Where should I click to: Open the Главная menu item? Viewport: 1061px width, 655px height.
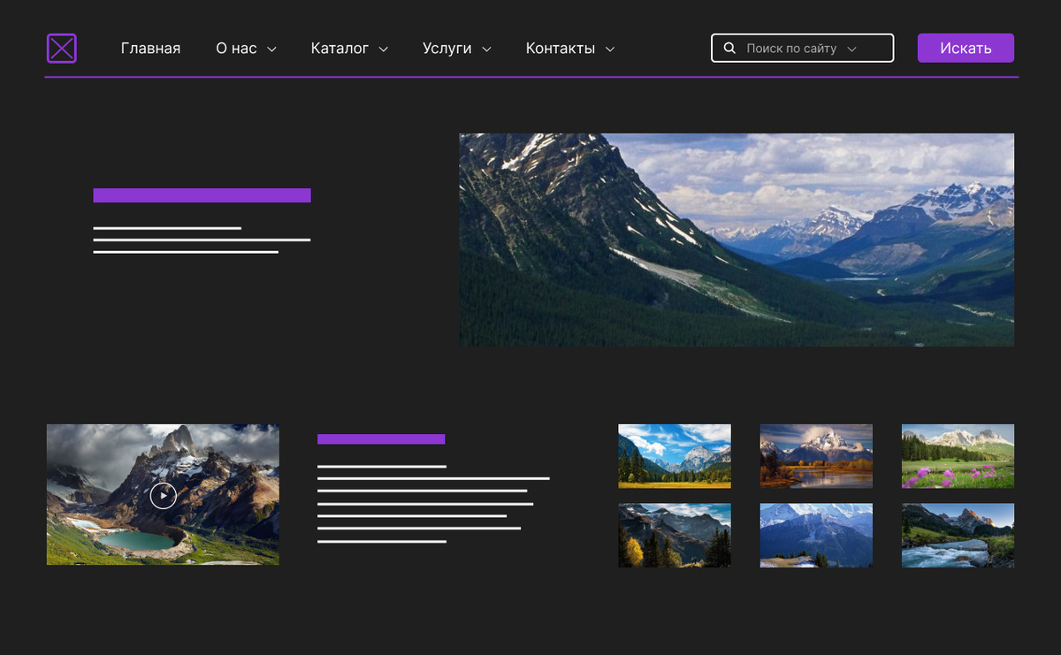point(150,49)
